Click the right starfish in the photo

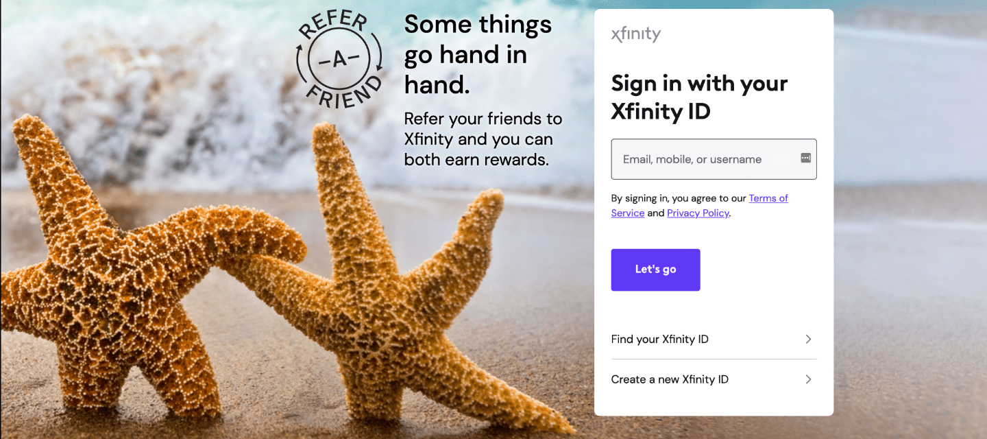coord(384,288)
